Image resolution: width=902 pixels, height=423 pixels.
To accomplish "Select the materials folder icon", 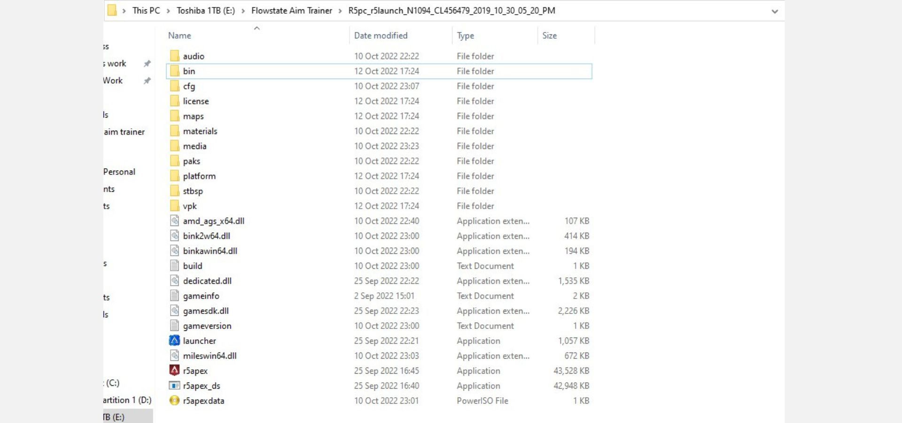I will coord(174,131).
